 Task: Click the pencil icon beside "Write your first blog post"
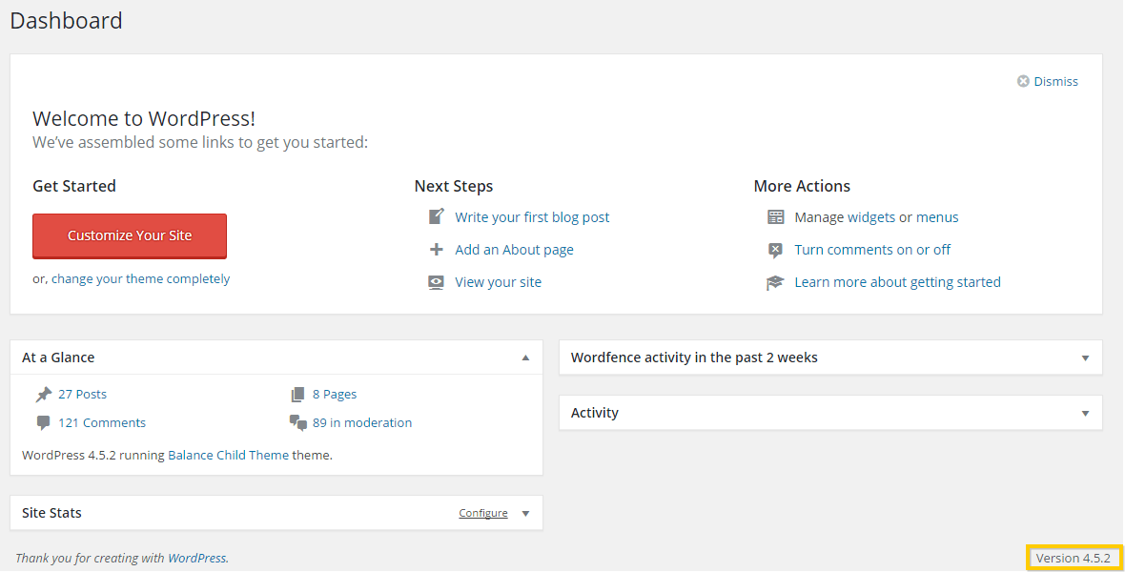point(436,216)
